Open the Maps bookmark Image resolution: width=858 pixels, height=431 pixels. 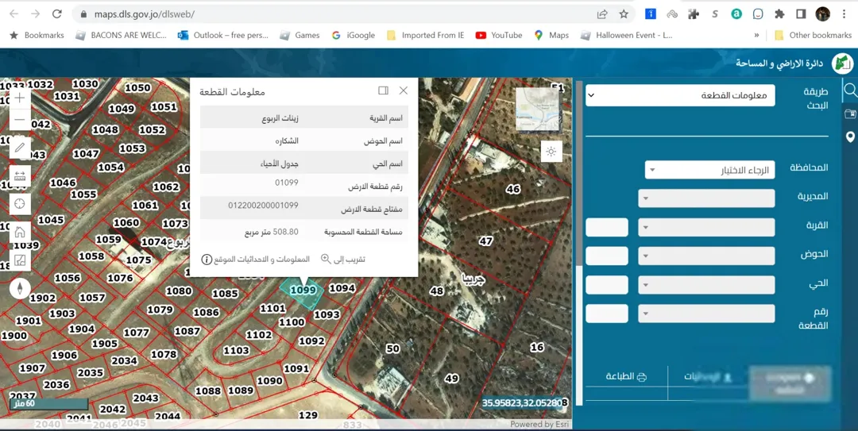click(x=551, y=35)
